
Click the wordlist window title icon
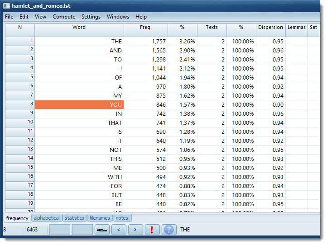pyautogui.click(x=6, y=6)
